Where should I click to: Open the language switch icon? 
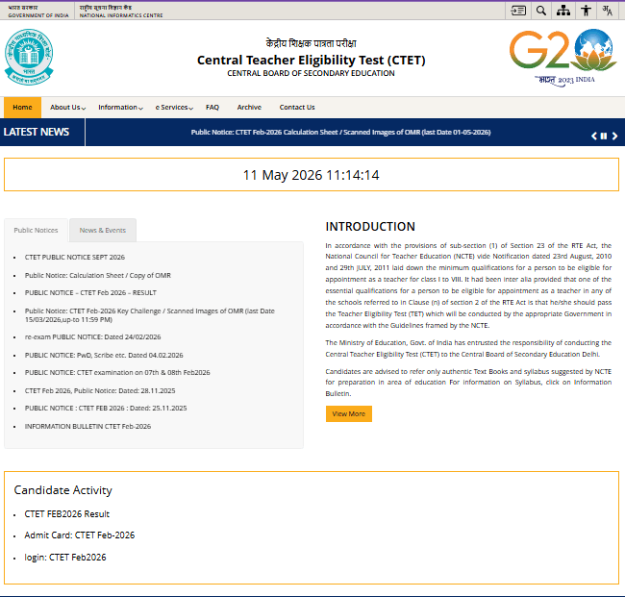[608, 11]
